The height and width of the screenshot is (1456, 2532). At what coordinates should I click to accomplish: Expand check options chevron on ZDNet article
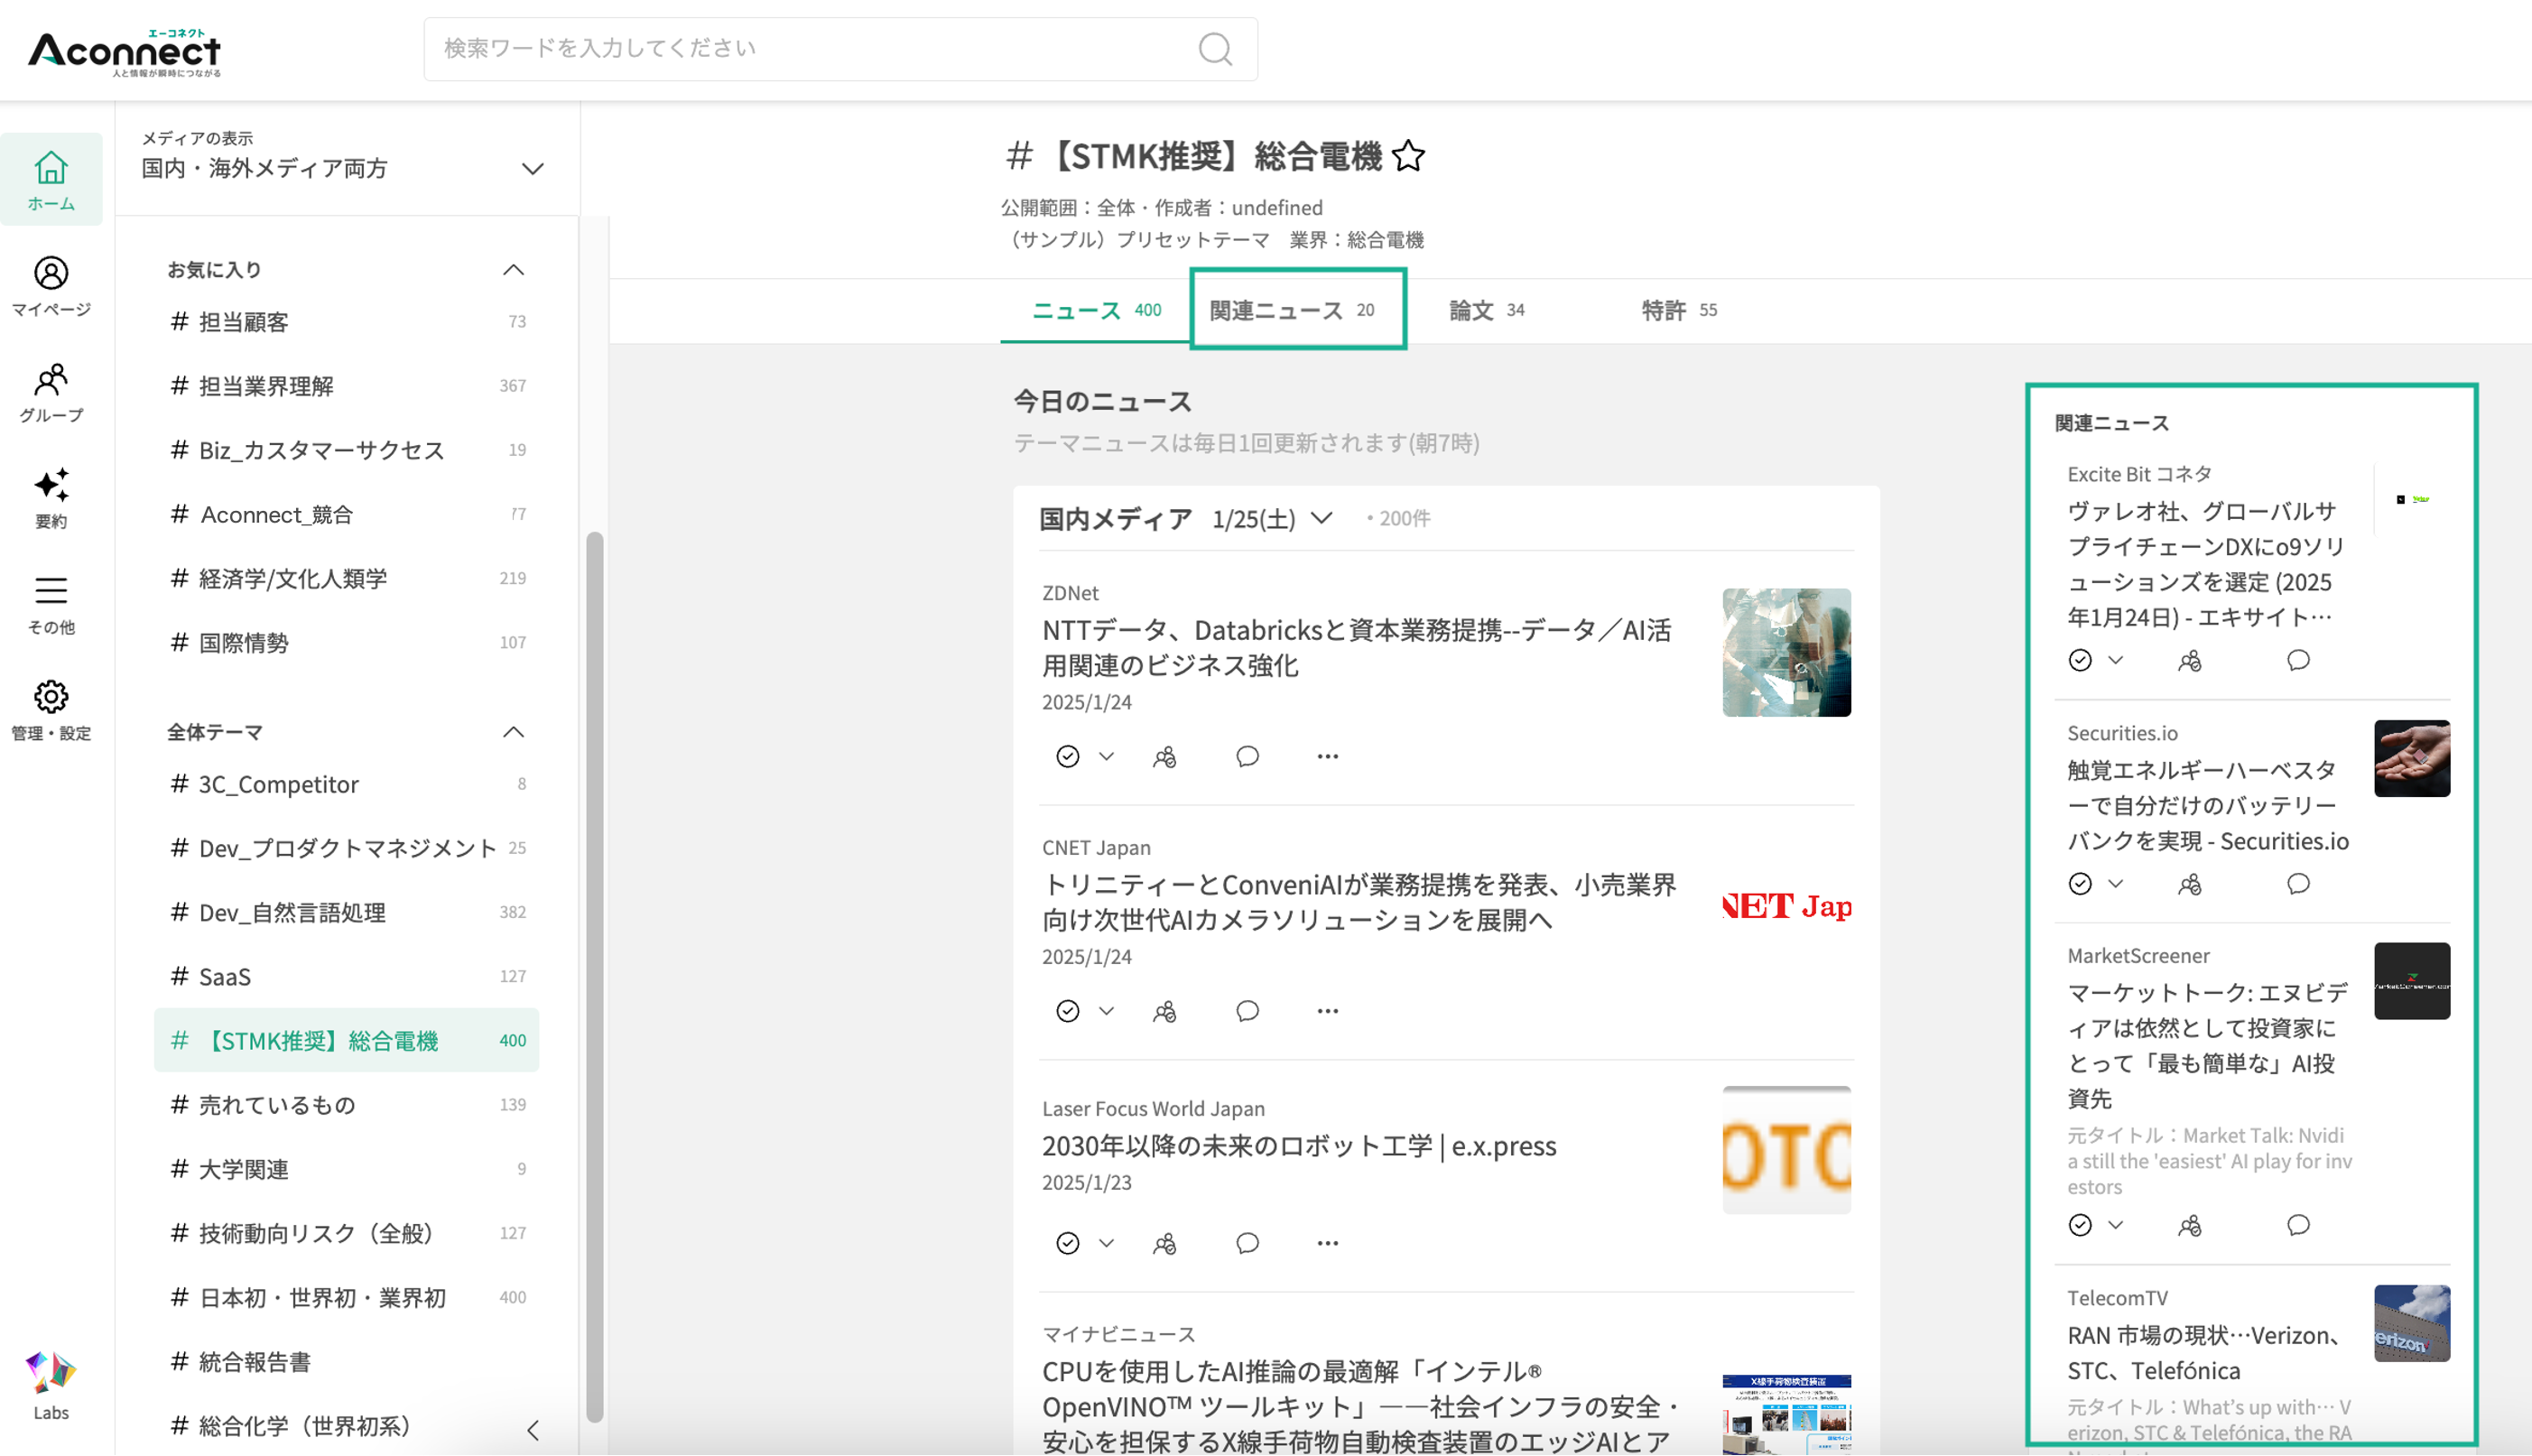point(1106,757)
